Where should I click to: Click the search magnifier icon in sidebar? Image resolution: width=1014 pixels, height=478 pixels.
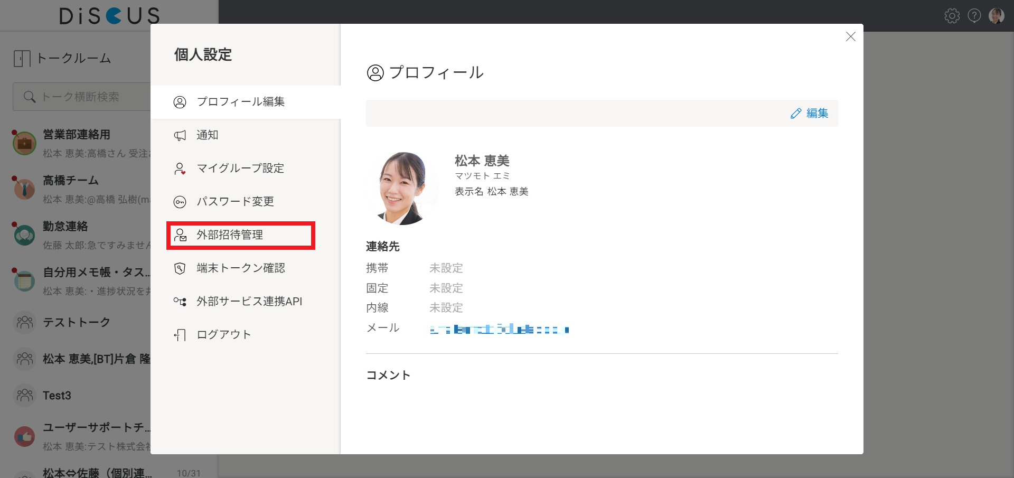tap(30, 97)
